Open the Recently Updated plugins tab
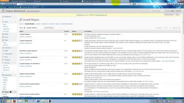Image resolution: width=184 pixels, height=103 pixels. coord(67,24)
